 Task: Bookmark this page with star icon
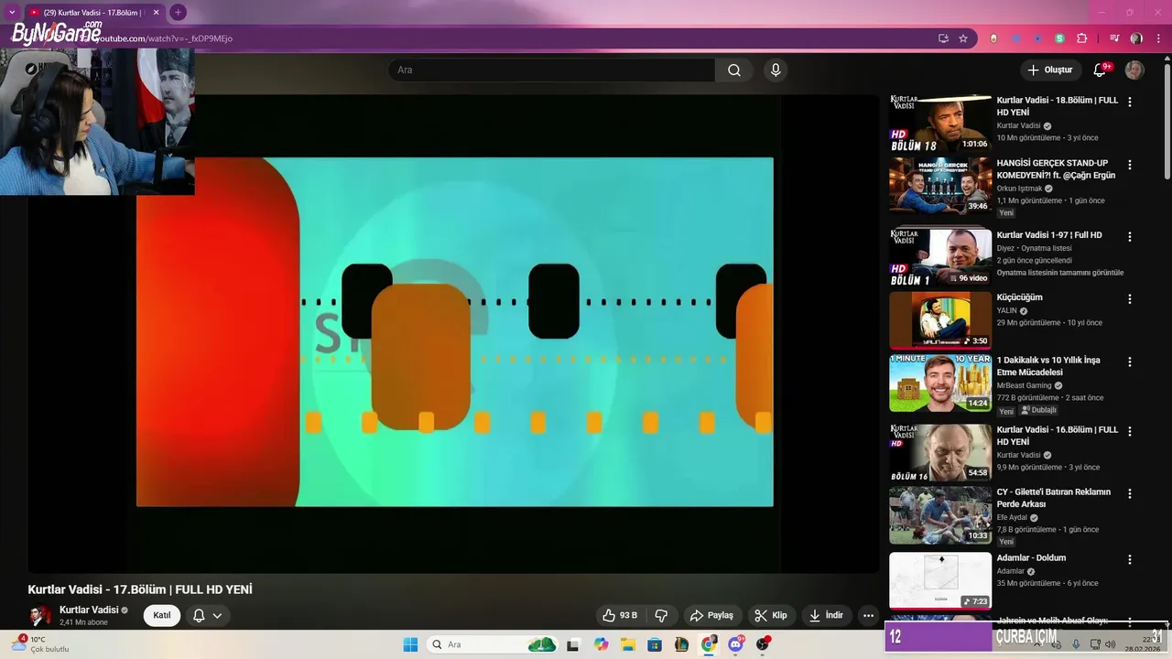click(x=963, y=38)
